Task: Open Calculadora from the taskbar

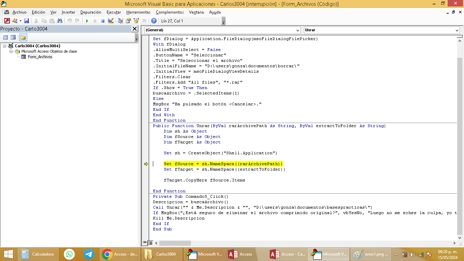Action: 38,254
